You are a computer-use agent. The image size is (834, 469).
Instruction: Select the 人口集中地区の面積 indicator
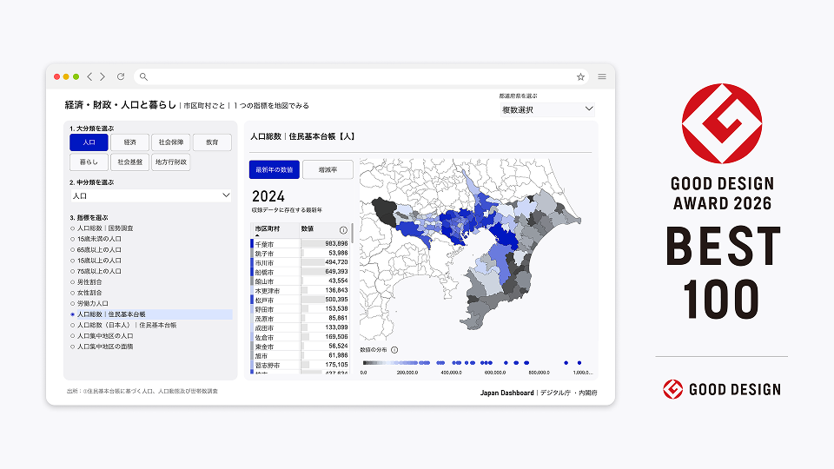click(x=102, y=347)
